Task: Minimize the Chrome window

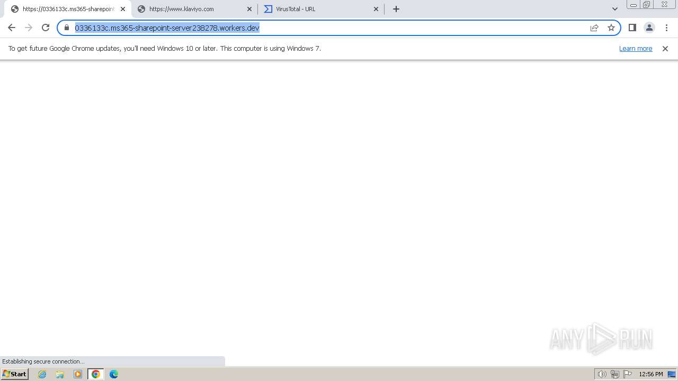Action: (x=634, y=5)
